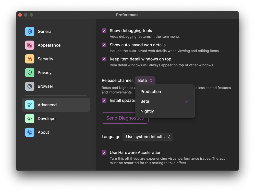Uncheck the Install updates checkbox
Screen dimensions: 255x192
[x=104, y=100]
